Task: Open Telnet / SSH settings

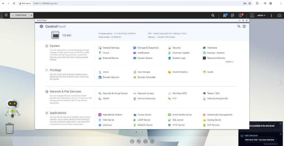Action: point(211,94)
